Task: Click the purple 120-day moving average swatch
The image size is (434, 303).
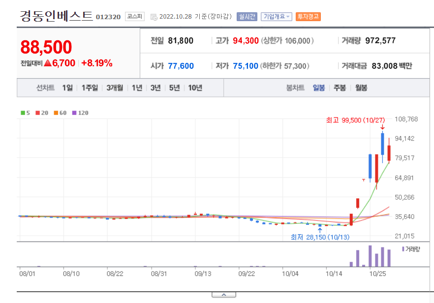Action: (74, 112)
